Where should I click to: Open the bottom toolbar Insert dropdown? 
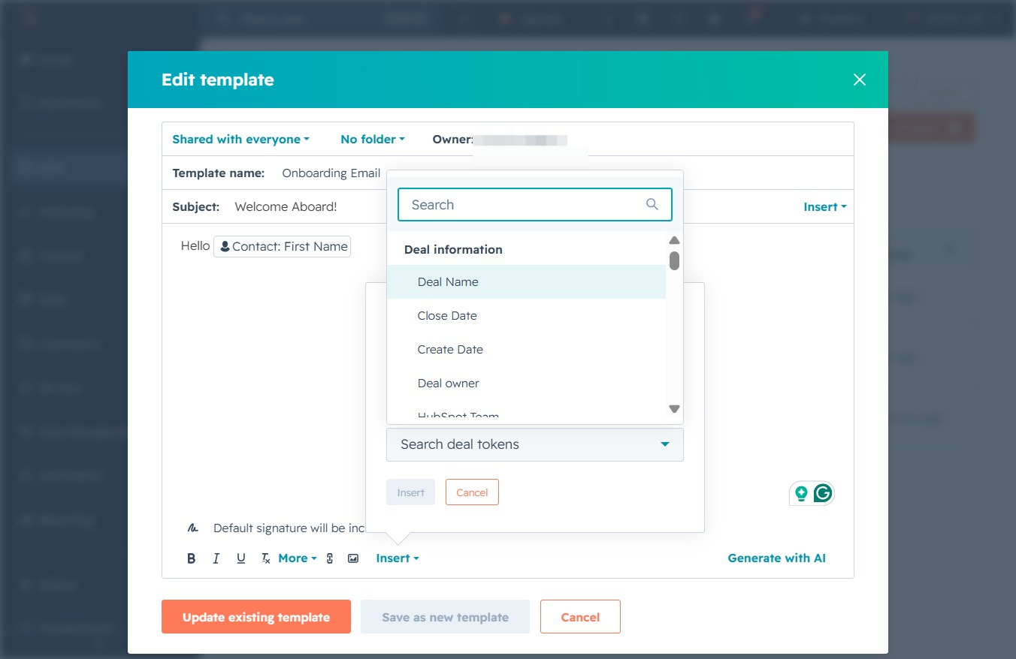(398, 558)
